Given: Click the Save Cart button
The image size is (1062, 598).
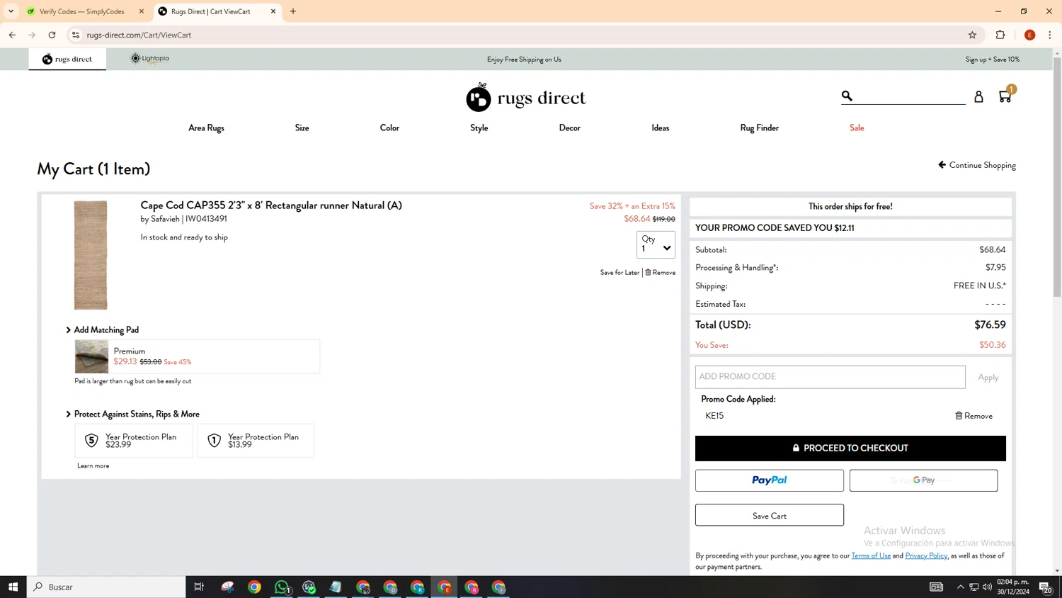Looking at the screenshot, I should tap(770, 515).
